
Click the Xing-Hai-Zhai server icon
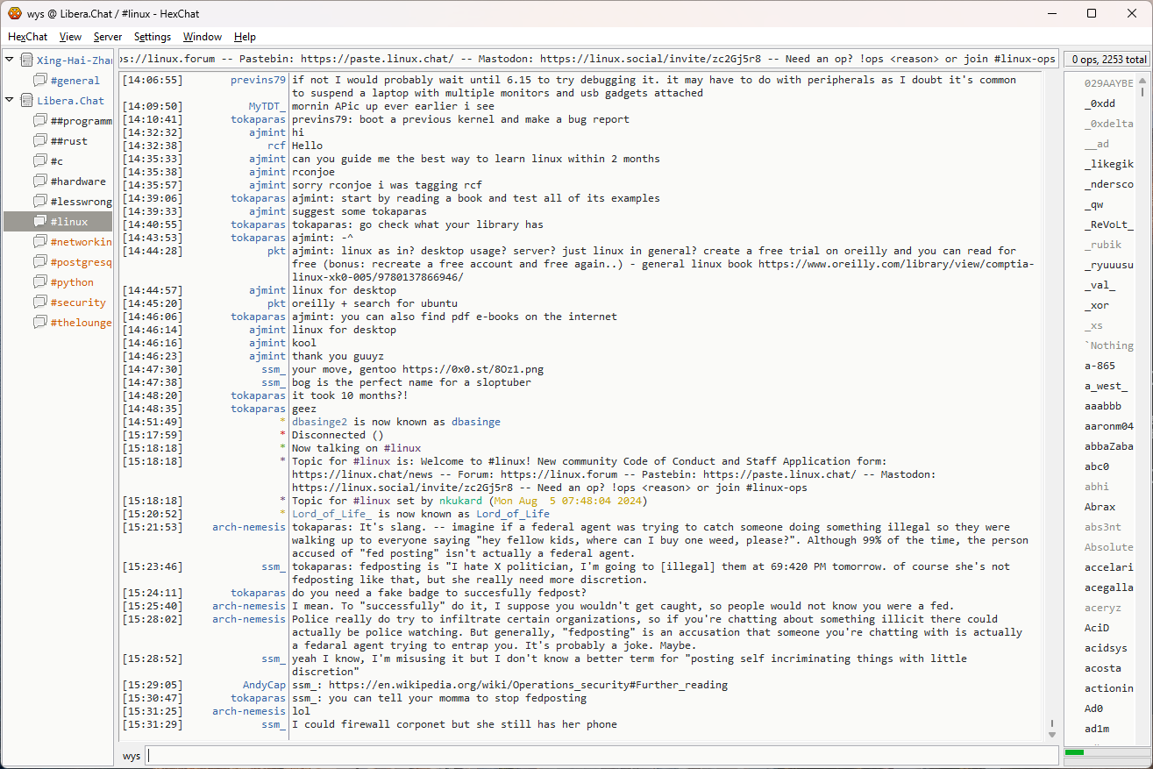[x=26, y=61]
